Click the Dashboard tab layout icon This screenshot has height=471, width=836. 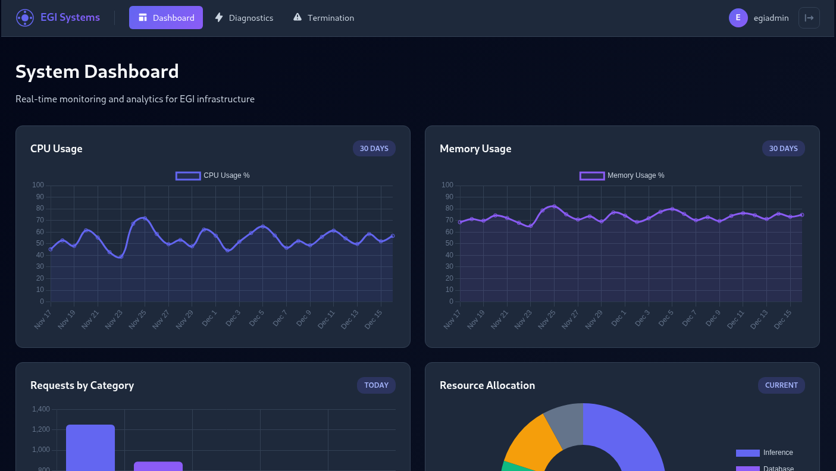[143, 18]
